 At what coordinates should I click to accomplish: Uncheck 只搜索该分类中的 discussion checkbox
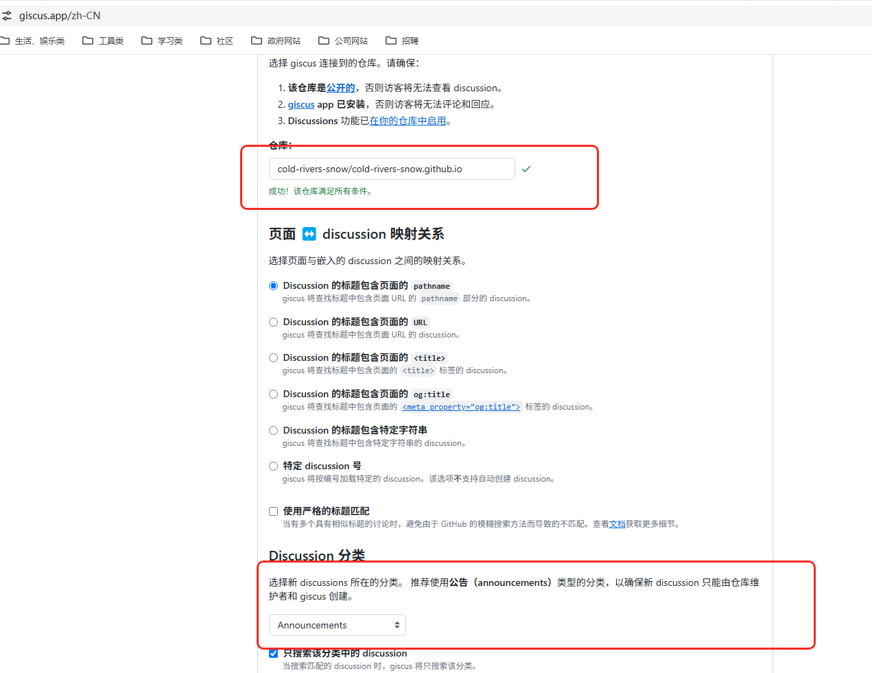274,653
